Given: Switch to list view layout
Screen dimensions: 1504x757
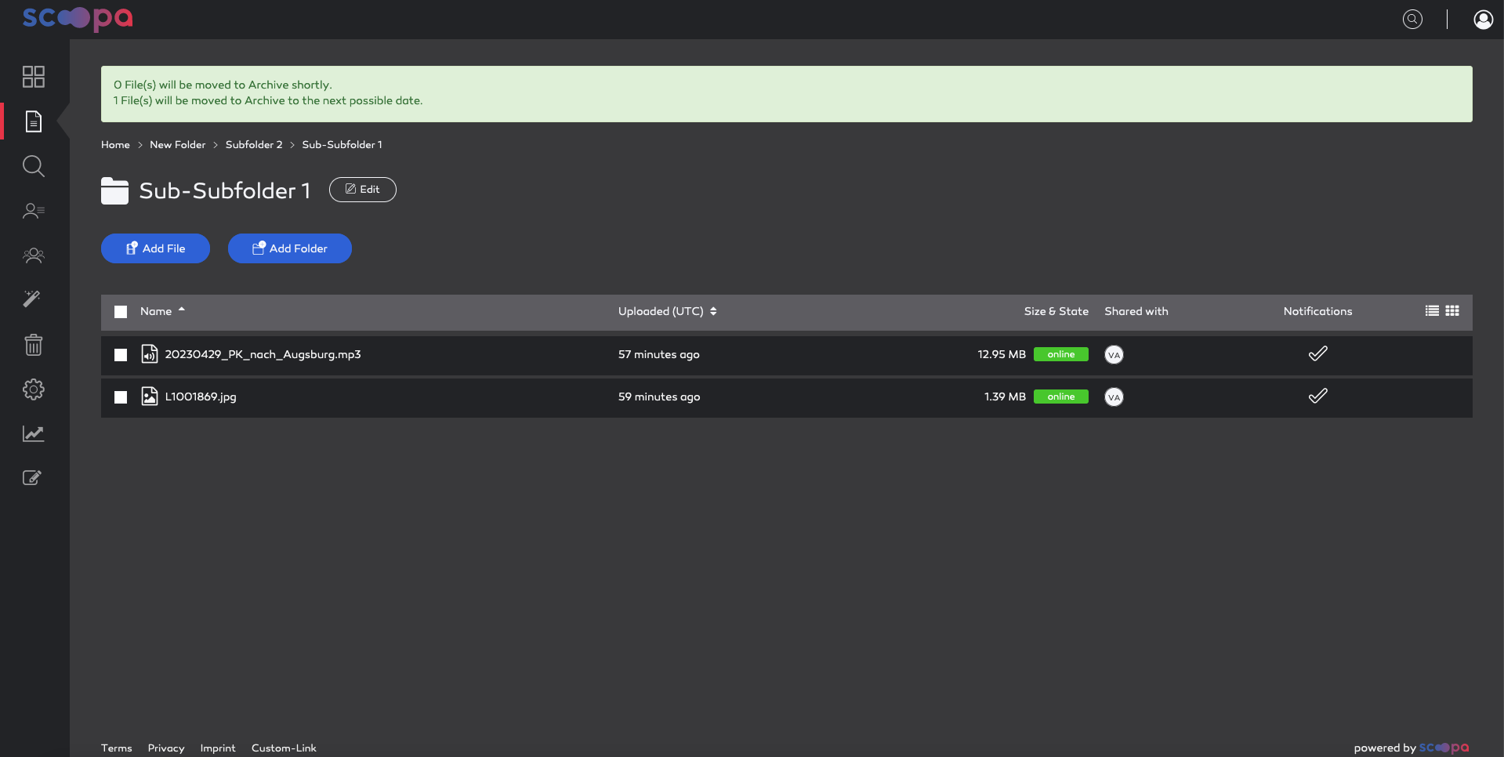Looking at the screenshot, I should [1432, 311].
